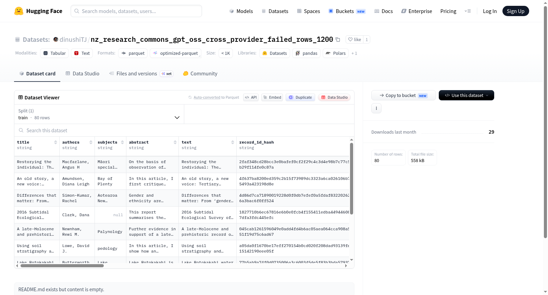Select the 'Amundsen, Diana Leigh' author cell
Screen dimensions: 548x295
click(x=77, y=181)
